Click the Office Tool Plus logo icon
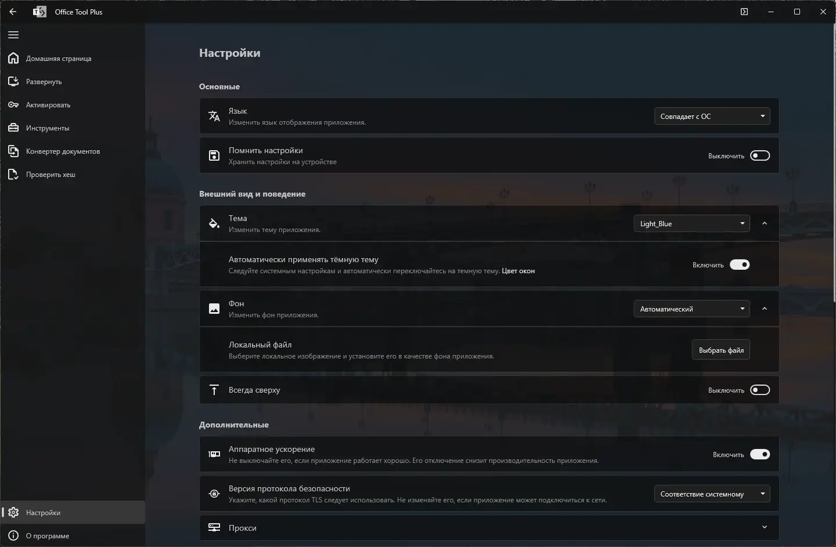Image resolution: width=836 pixels, height=547 pixels. pos(39,12)
